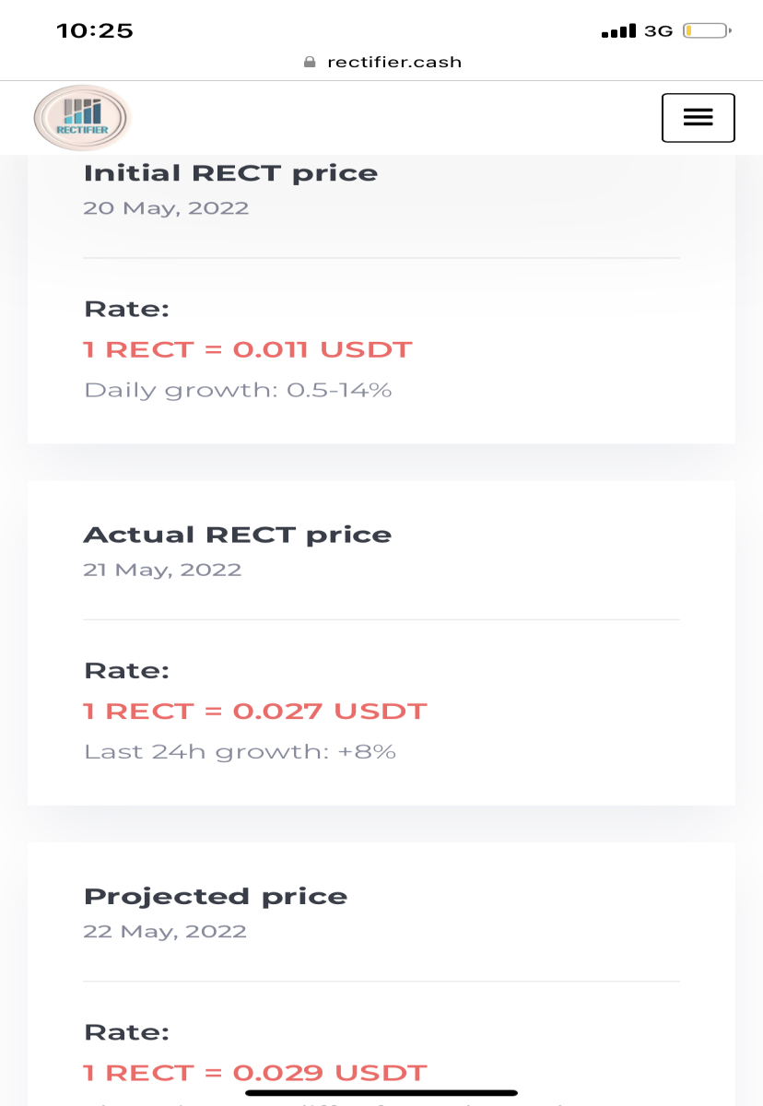
Task: Tap the lock icon beside rectifier.cash
Action: point(310,63)
